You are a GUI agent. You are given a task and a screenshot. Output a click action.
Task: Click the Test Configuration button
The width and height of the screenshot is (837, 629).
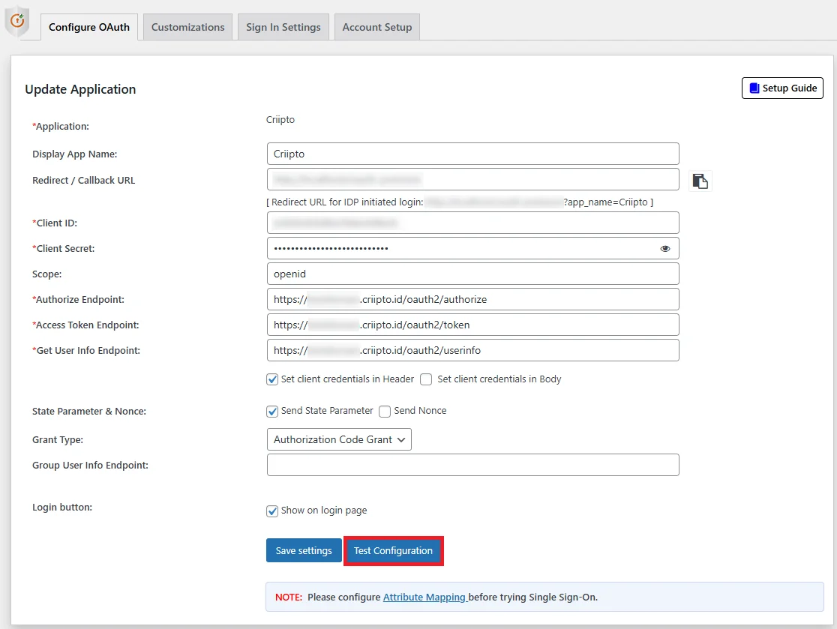394,550
